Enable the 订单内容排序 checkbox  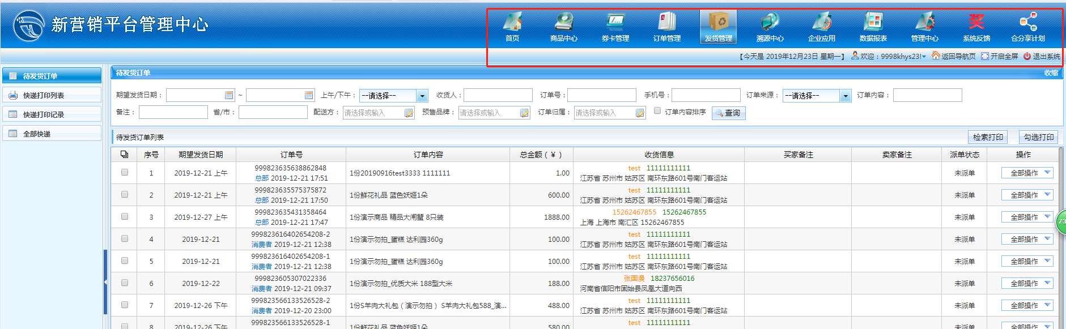pyautogui.click(x=657, y=111)
